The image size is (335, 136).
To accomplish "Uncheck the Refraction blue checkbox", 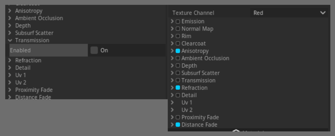I will [x=178, y=88].
